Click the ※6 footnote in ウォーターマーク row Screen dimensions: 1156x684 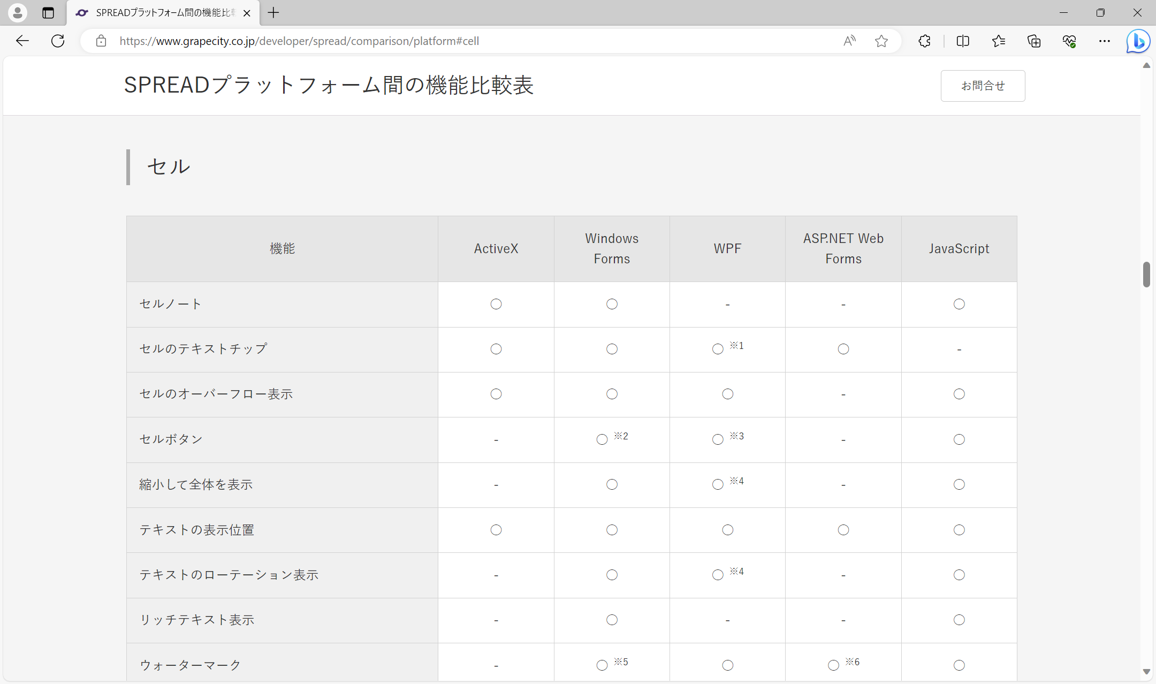(853, 662)
